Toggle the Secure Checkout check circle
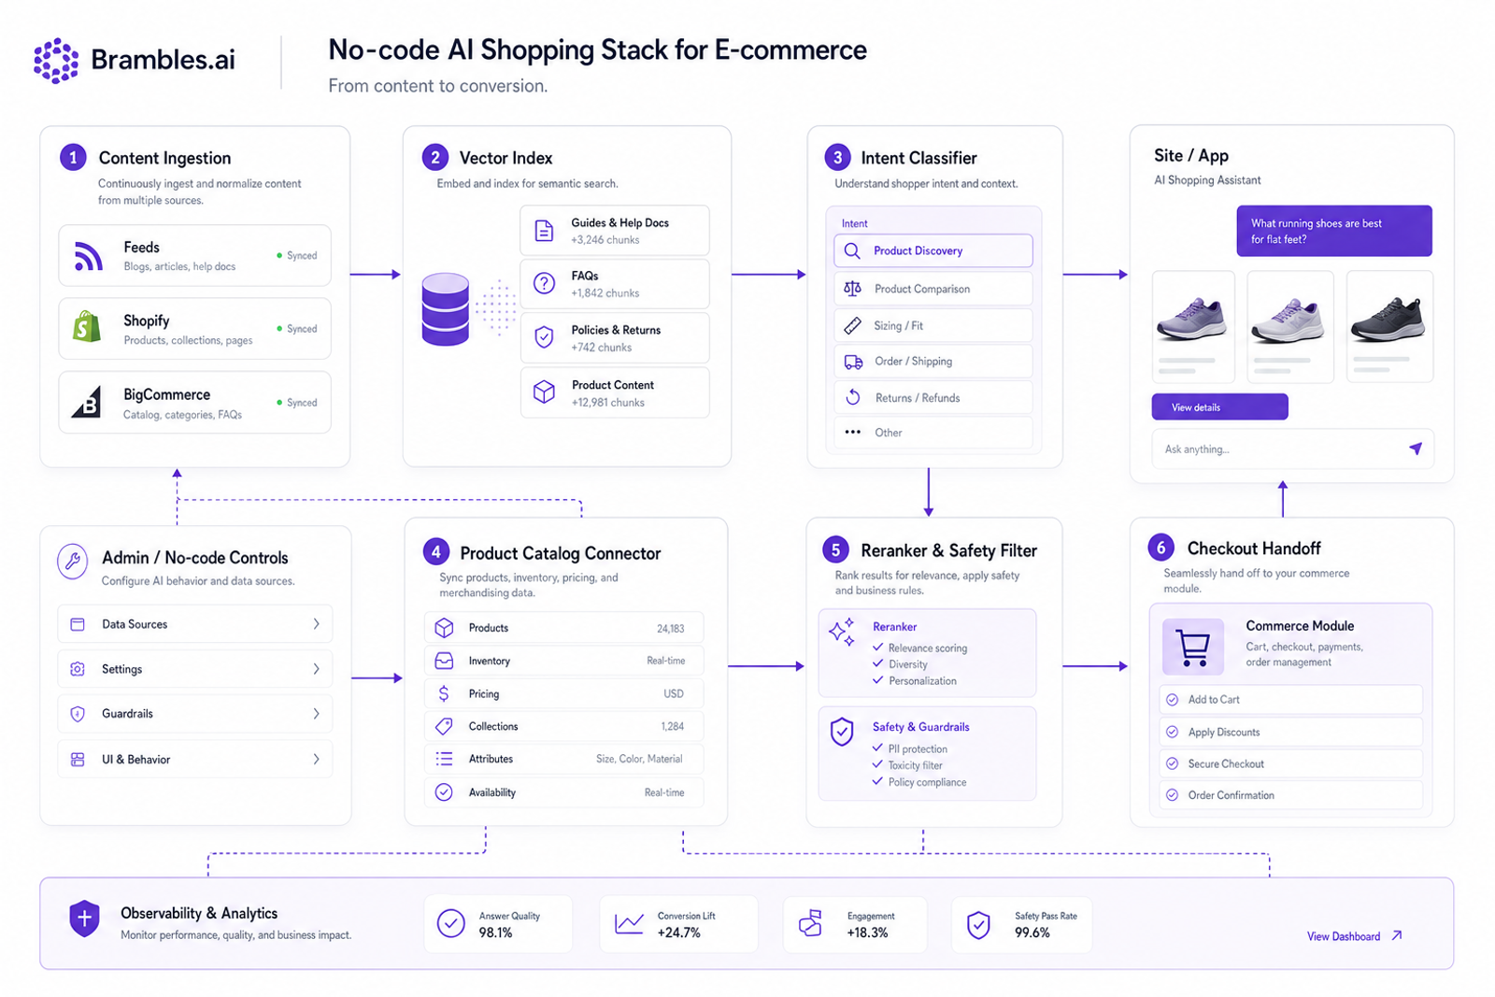The height and width of the screenshot is (997, 1495). 1173,763
